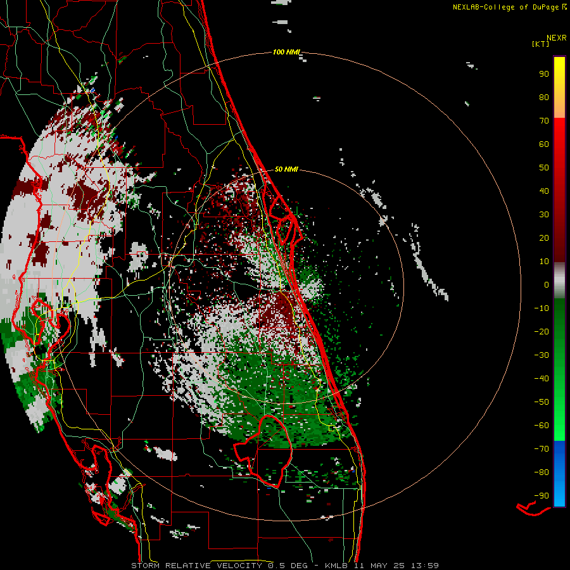The height and width of the screenshot is (570, 570).
Task: Click the 0 value on velocity scale
Action: point(547,285)
